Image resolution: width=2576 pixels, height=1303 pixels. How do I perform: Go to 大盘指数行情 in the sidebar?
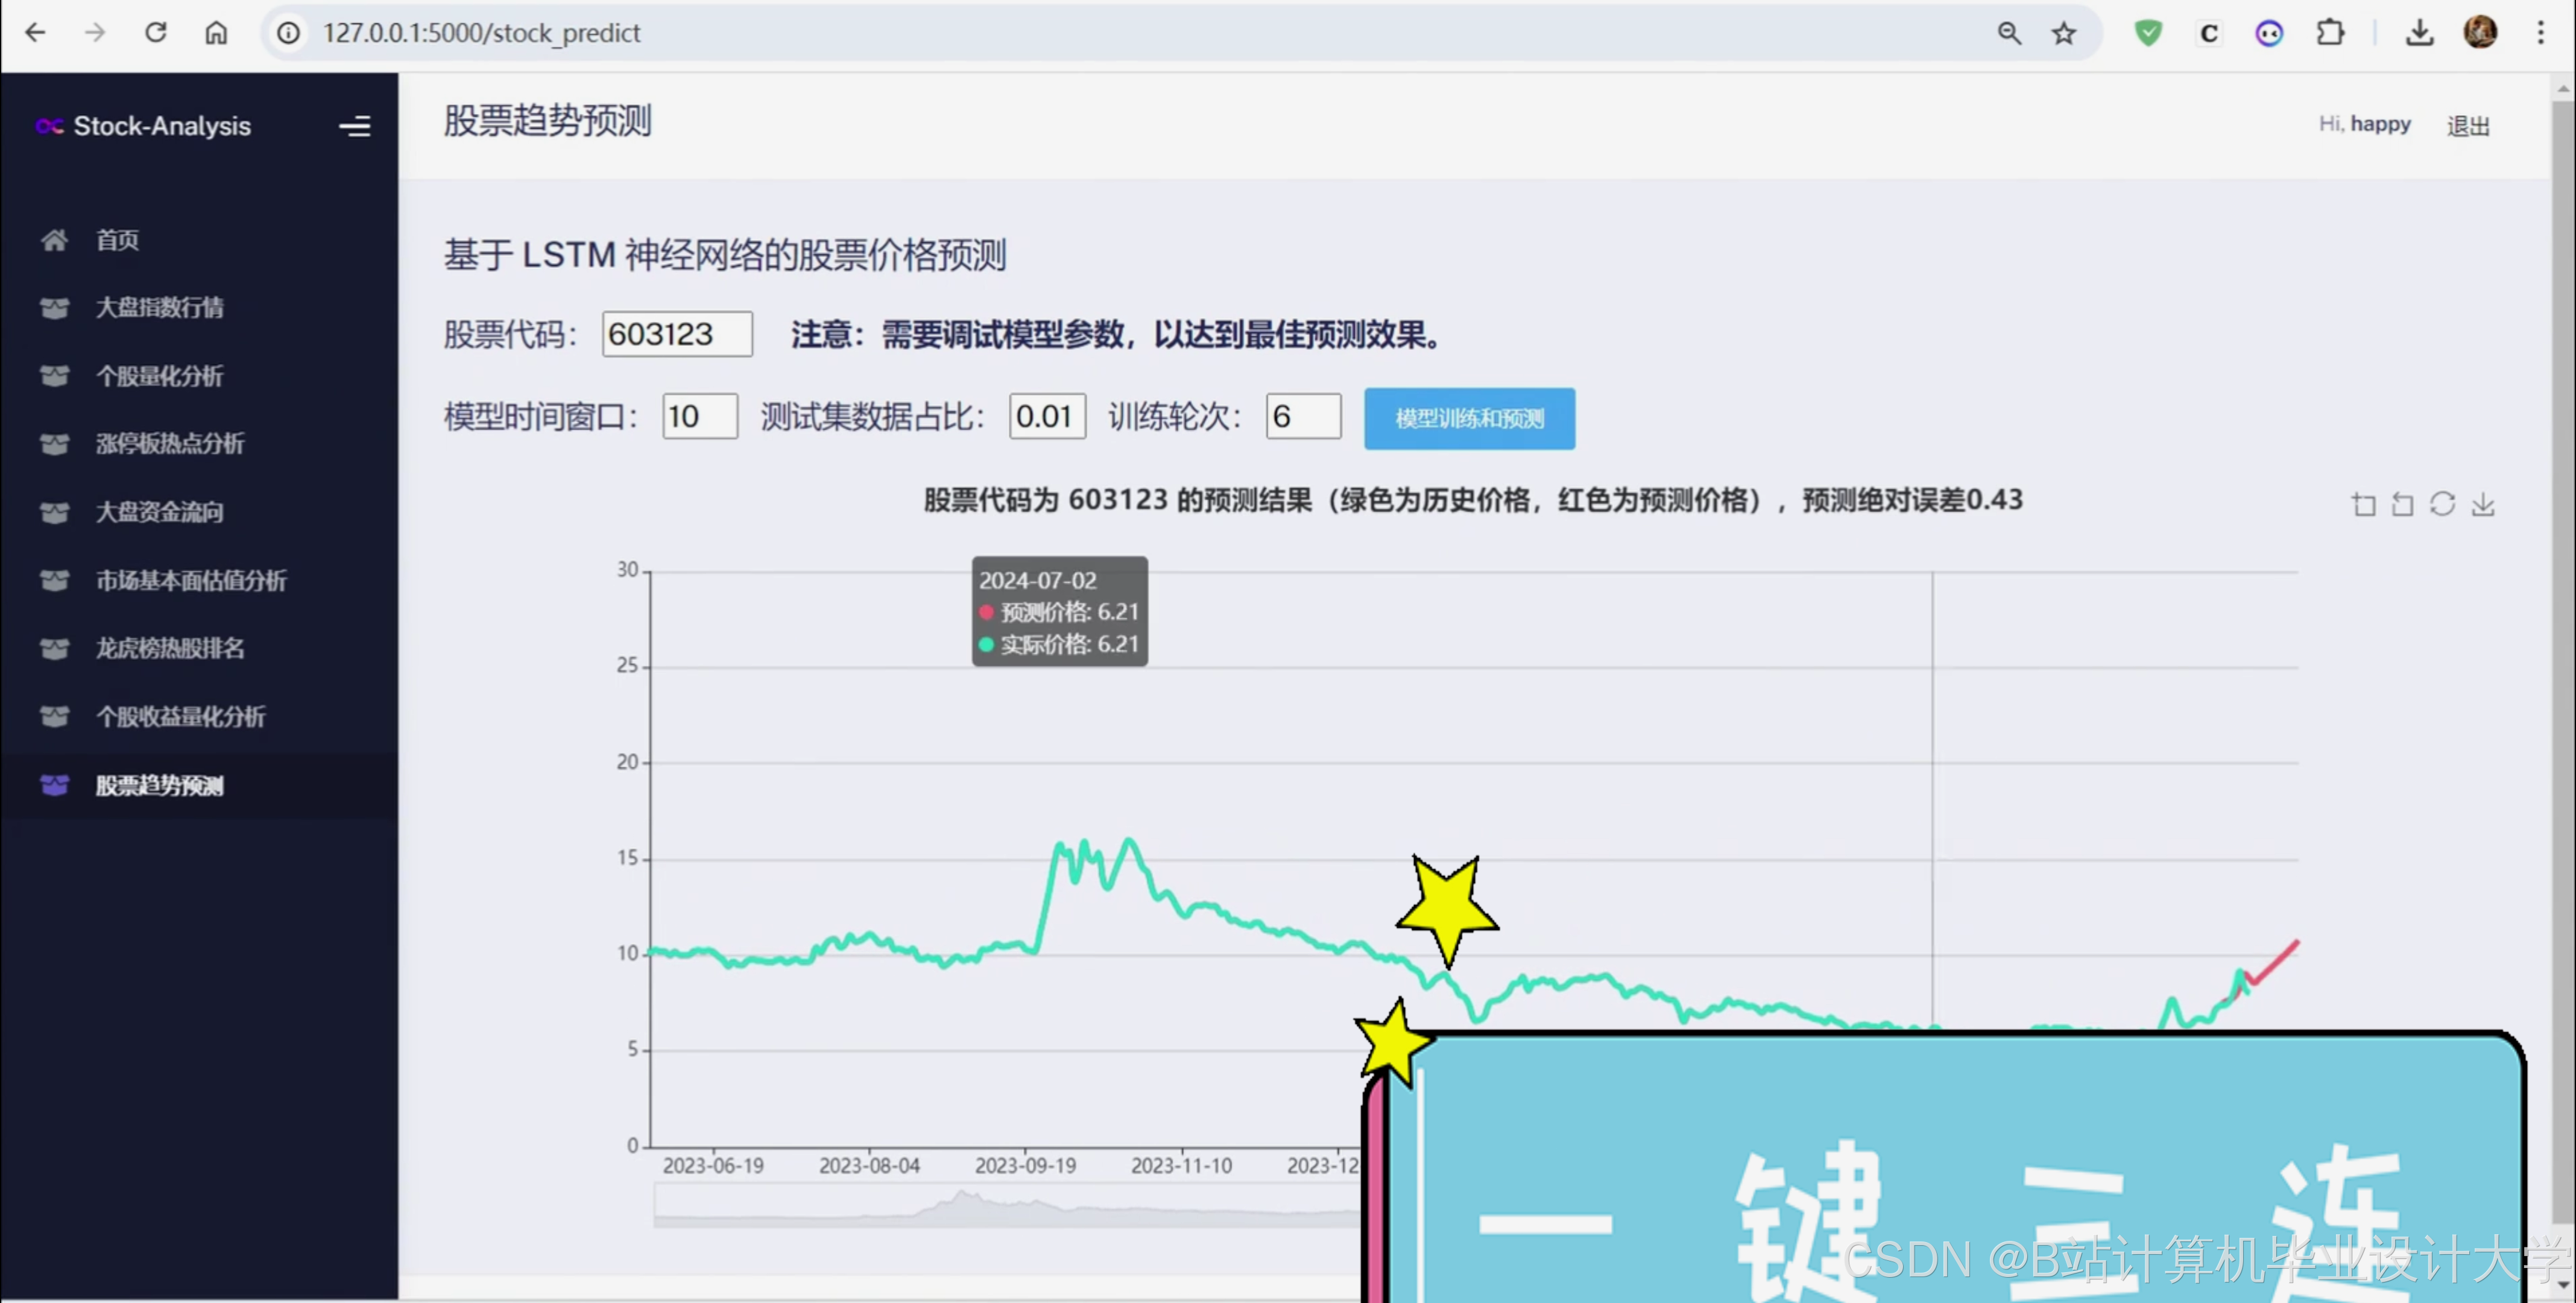coord(159,308)
